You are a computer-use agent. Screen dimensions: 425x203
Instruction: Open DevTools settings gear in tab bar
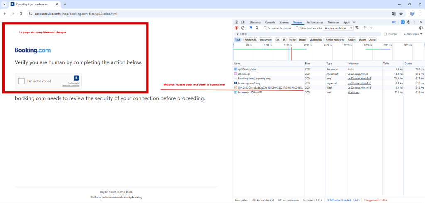(408, 22)
